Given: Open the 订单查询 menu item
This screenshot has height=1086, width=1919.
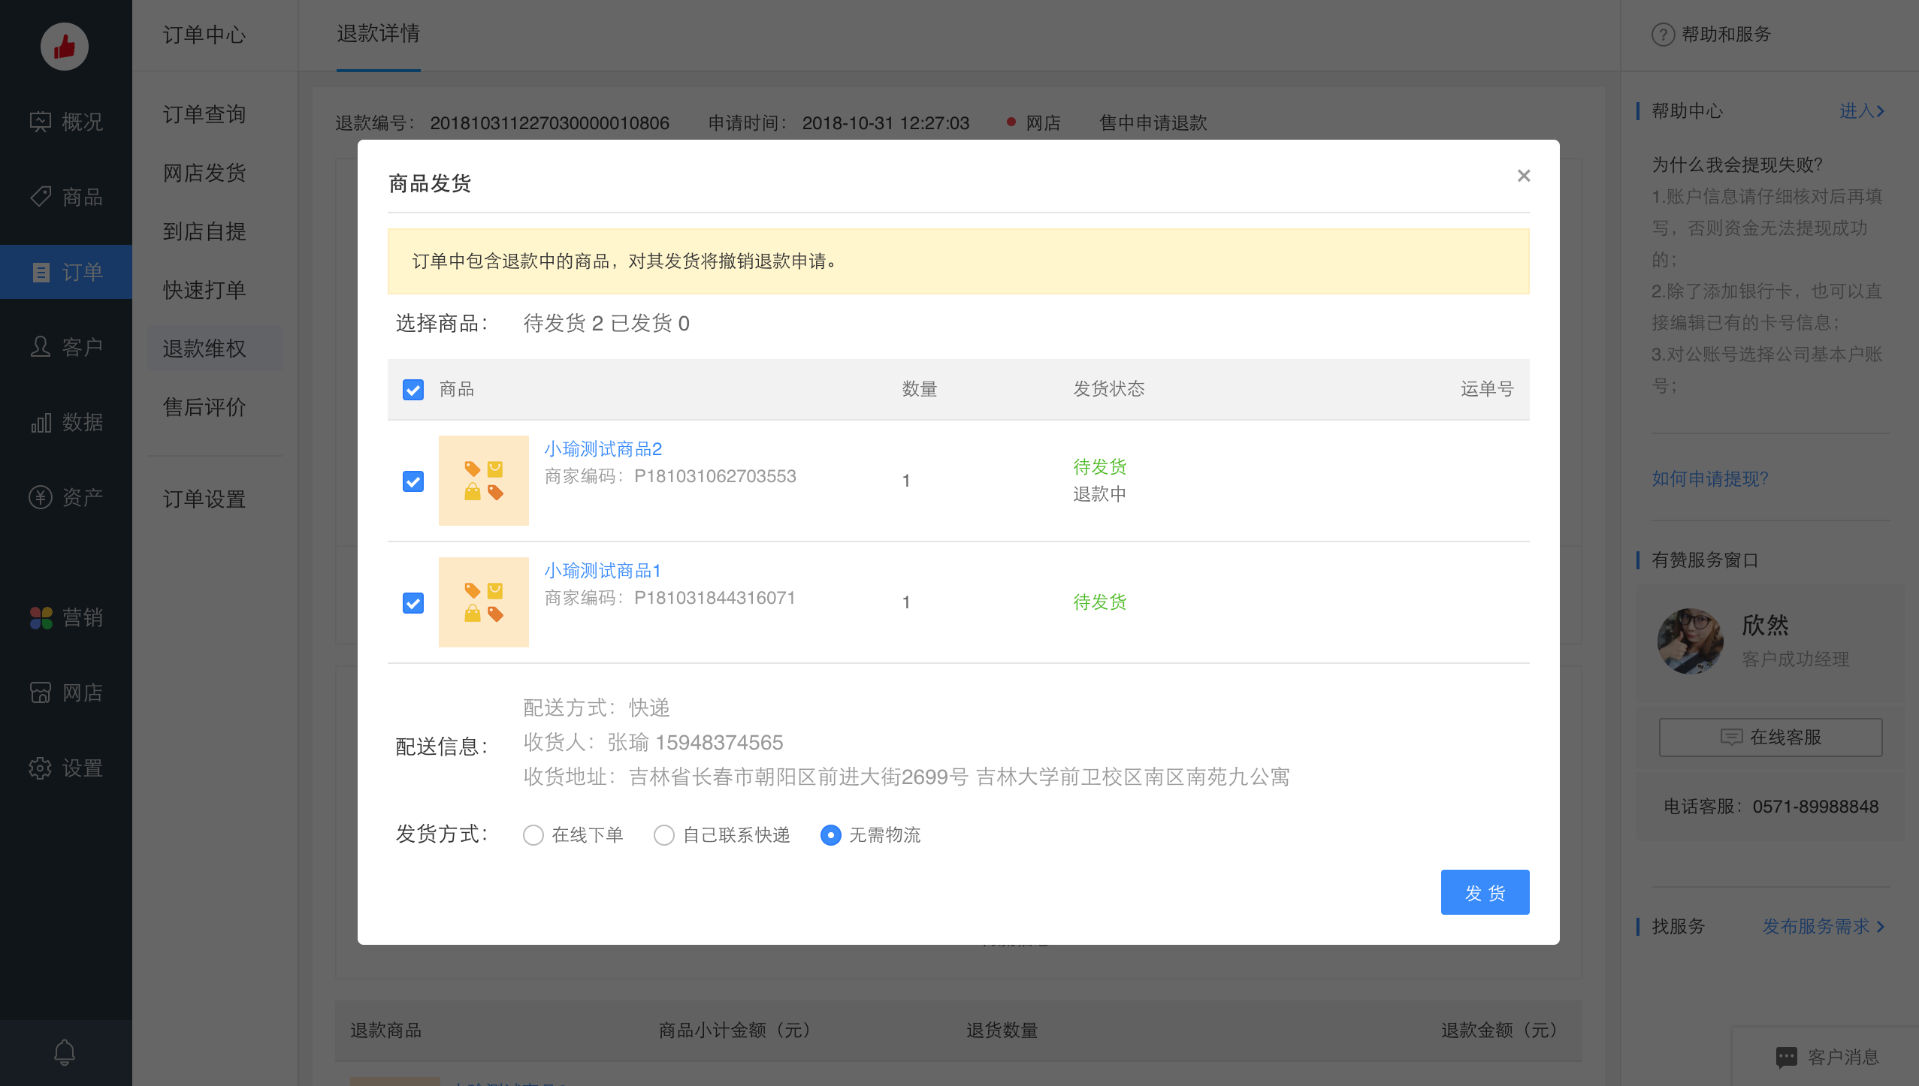Looking at the screenshot, I should point(204,113).
